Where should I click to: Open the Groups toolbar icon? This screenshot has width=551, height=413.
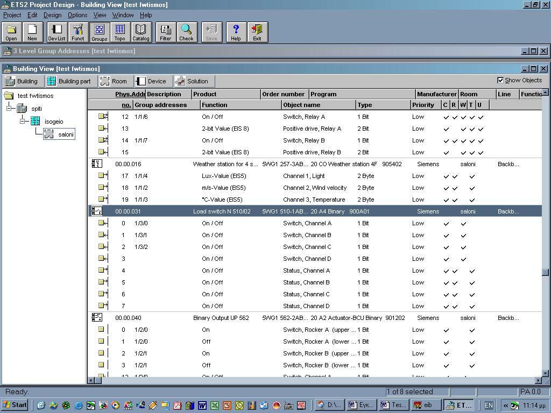click(x=100, y=32)
